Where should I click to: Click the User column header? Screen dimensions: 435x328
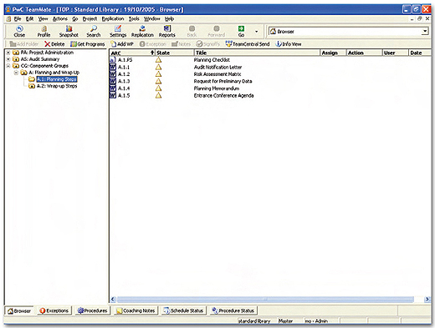tap(395, 53)
